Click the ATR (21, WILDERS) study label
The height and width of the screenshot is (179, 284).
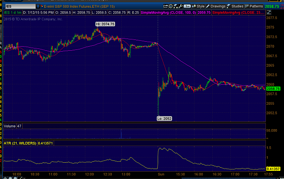[x=20, y=143]
